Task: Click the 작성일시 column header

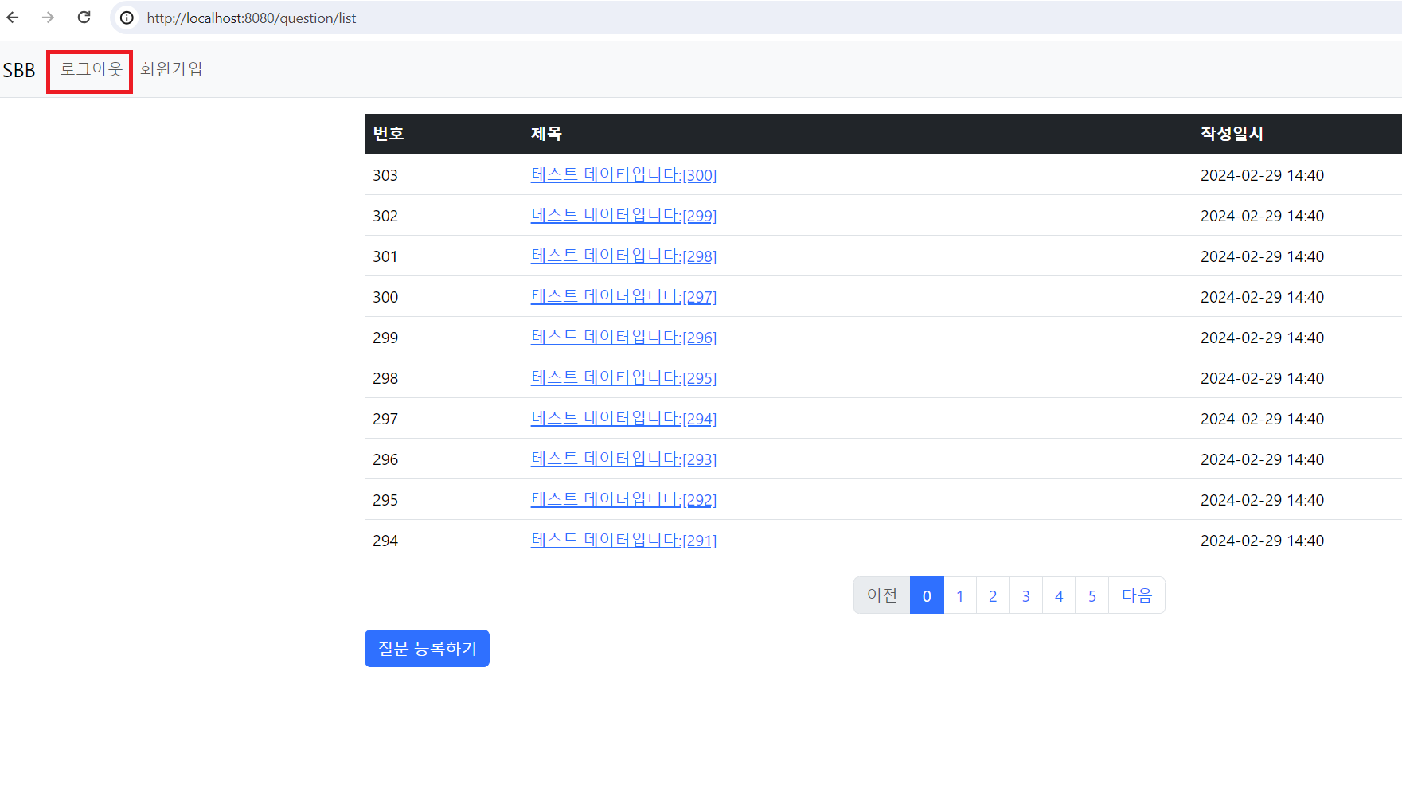Action: [x=1232, y=134]
